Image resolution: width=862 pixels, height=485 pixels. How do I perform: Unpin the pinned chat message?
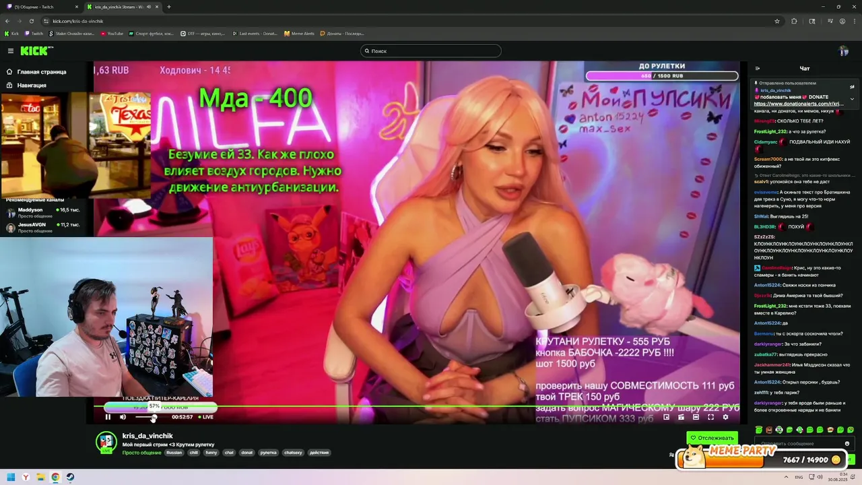(852, 87)
